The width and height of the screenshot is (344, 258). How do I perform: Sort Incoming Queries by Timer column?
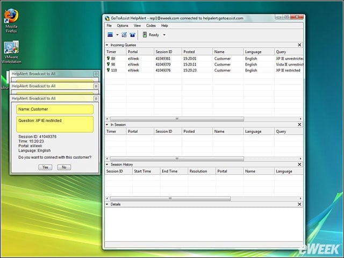[x=116, y=52]
